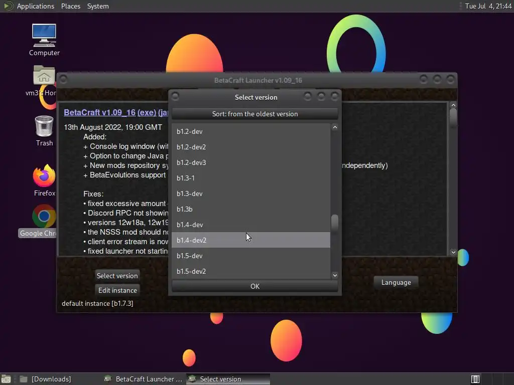Select version b1.3-1 in list
The width and height of the screenshot is (514, 385).
251,178
